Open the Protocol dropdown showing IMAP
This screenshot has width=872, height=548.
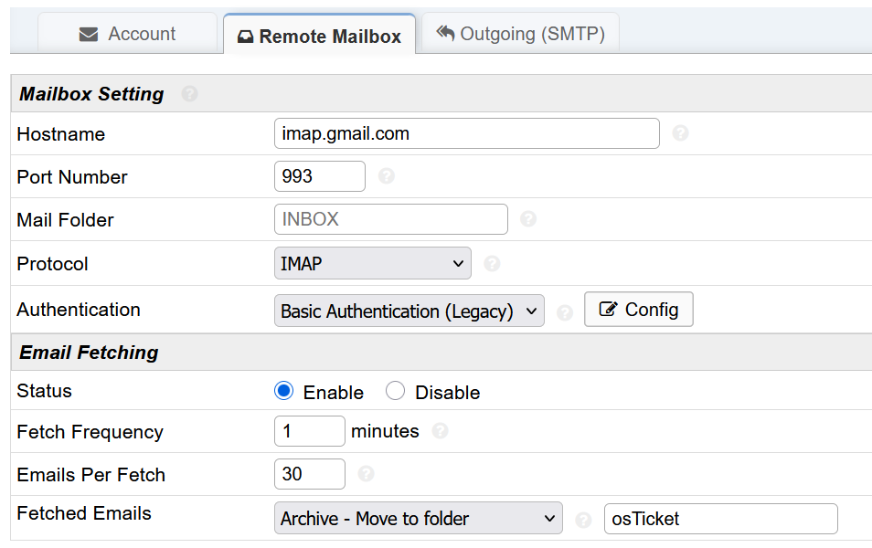pyautogui.click(x=372, y=263)
